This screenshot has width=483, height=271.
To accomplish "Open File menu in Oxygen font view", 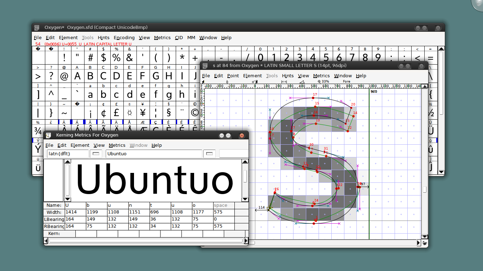I will 38,38.
